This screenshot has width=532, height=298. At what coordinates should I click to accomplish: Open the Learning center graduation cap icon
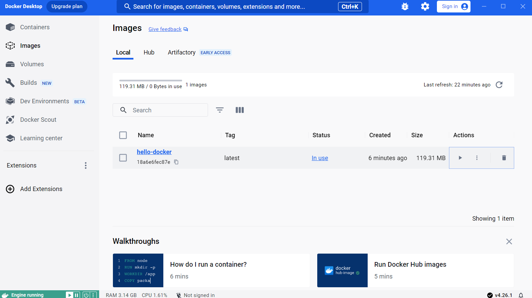point(10,138)
